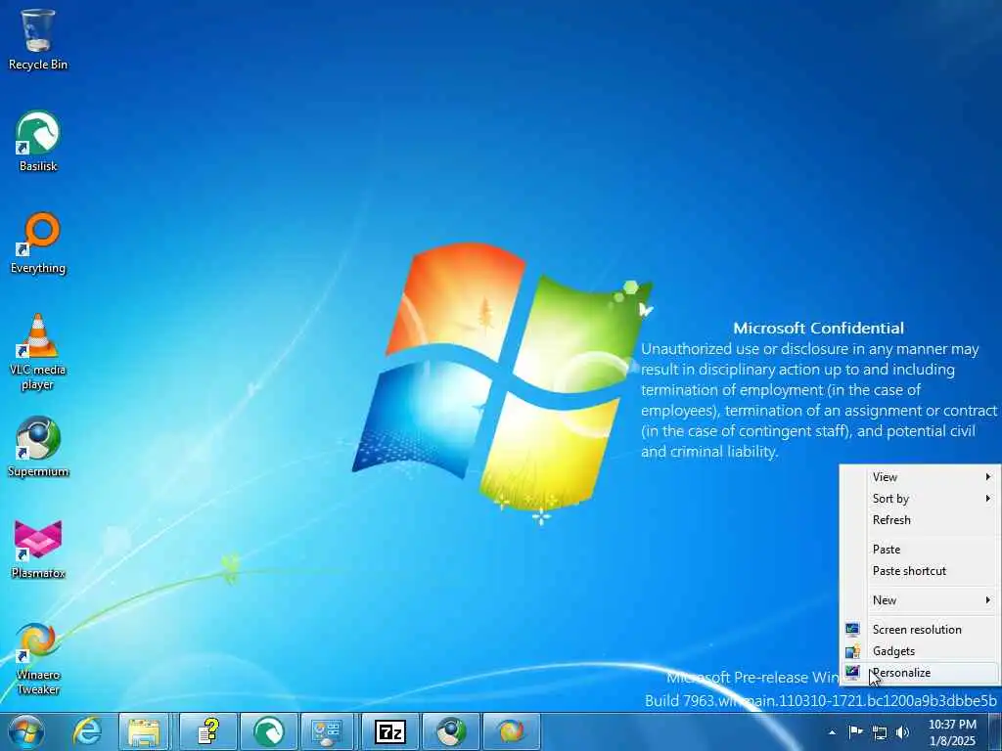Screen dimensions: 1002x751
Task: Choose Paste shortcut in the context menu
Action: point(920,571)
